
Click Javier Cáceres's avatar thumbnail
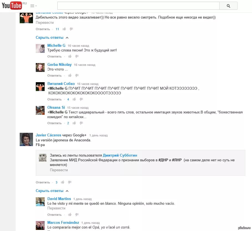pyautogui.click(x=26, y=139)
